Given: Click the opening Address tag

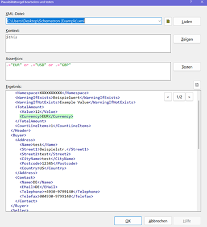Looking at the screenshot, I should coord(25,140).
